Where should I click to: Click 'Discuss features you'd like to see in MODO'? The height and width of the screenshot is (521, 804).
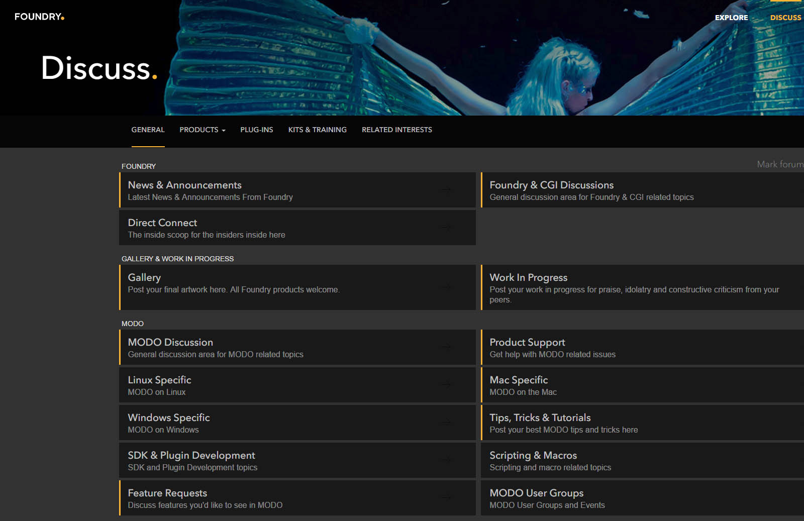pyautogui.click(x=205, y=505)
